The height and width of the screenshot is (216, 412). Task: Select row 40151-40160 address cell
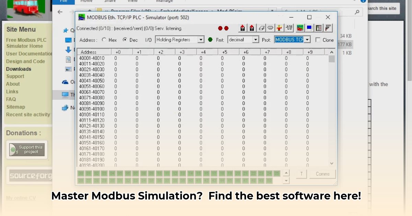pos(92,143)
